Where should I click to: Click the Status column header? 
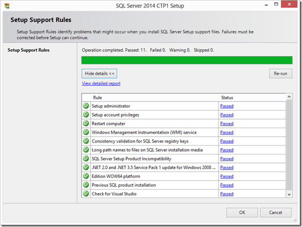tap(252, 97)
